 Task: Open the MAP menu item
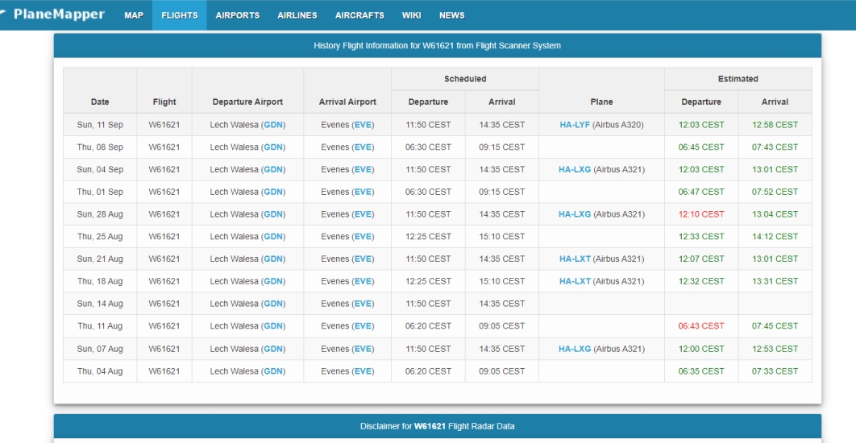coord(134,15)
